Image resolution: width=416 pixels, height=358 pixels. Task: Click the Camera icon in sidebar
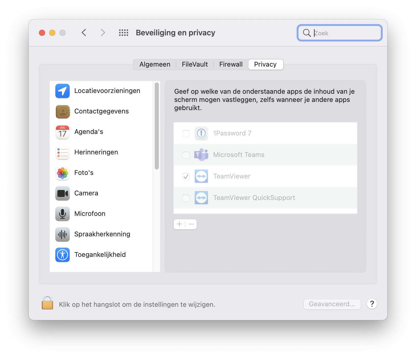click(x=62, y=194)
